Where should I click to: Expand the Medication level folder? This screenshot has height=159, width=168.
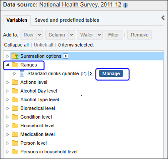7,134
